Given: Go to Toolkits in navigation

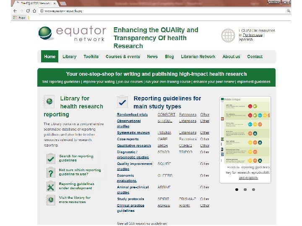Looking at the screenshot, I should 91,56.
